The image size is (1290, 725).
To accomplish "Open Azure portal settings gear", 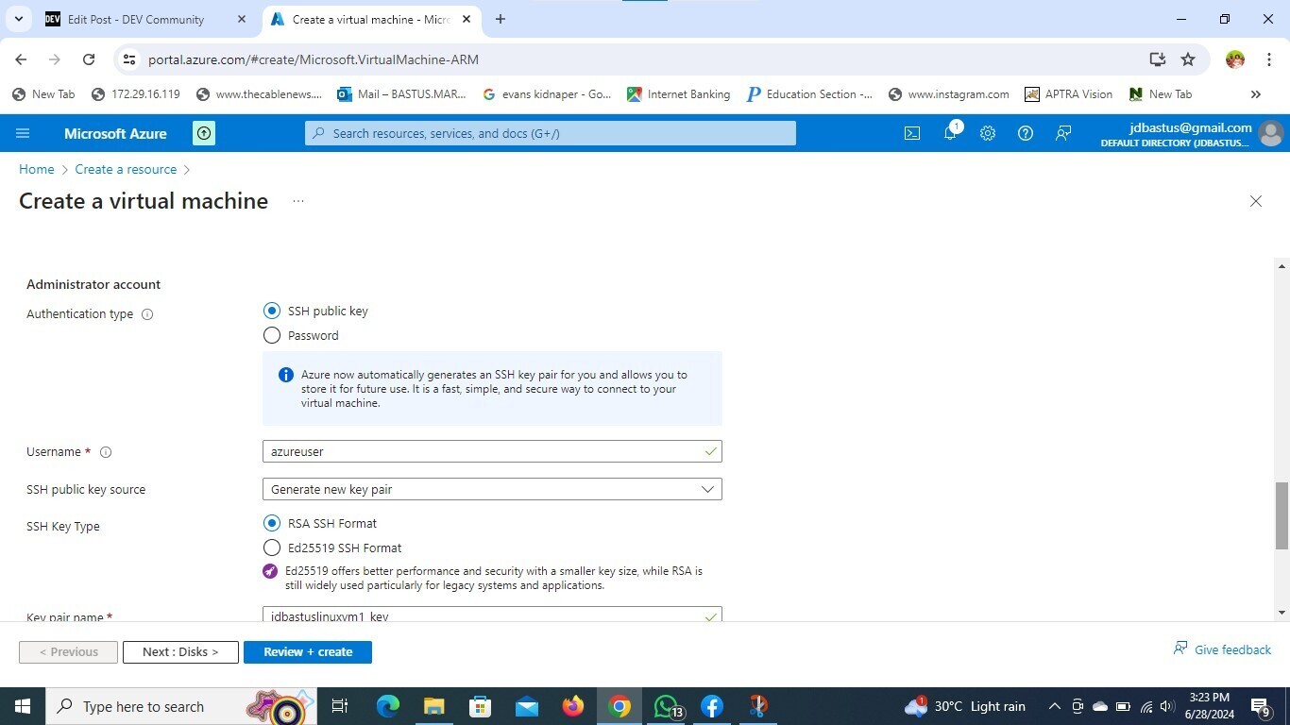I will point(988,133).
